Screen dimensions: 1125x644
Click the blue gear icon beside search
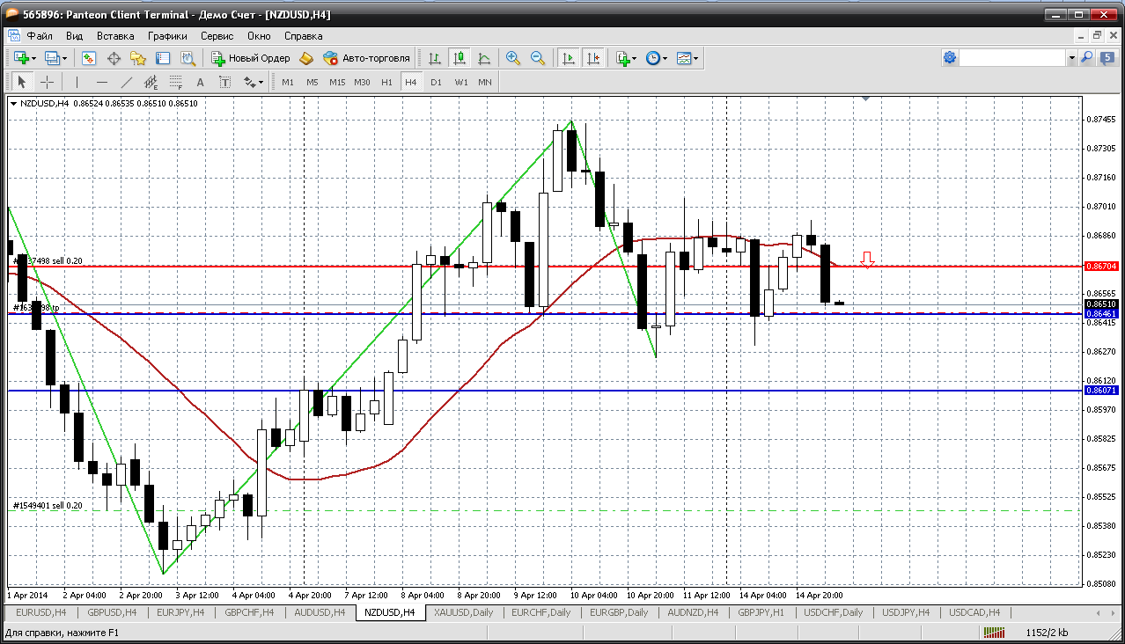pyautogui.click(x=950, y=58)
